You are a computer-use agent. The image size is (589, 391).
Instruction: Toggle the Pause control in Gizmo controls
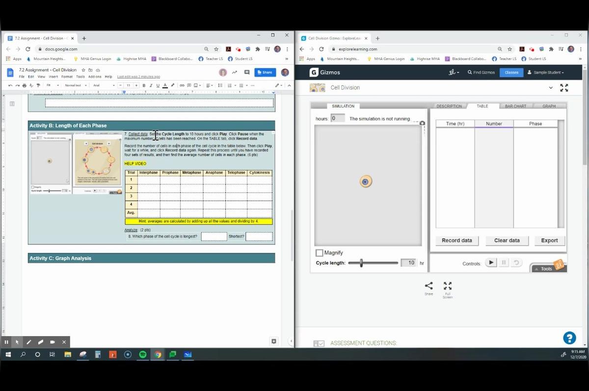(x=504, y=263)
